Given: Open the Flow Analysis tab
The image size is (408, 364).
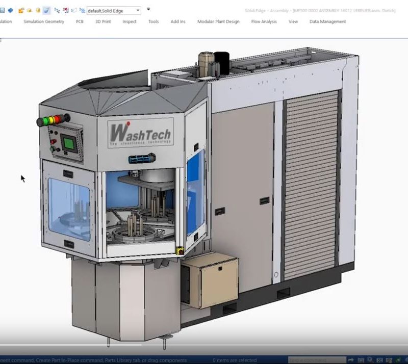Looking at the screenshot, I should (x=264, y=21).
